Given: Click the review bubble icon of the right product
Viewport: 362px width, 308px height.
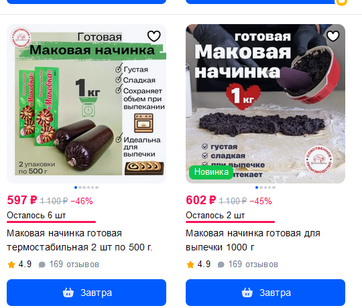Looking at the screenshot, I should click(x=221, y=264).
